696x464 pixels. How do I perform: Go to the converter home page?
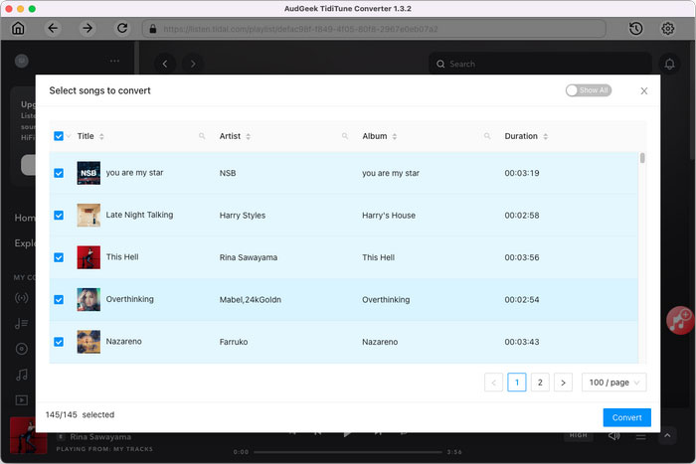pos(18,29)
